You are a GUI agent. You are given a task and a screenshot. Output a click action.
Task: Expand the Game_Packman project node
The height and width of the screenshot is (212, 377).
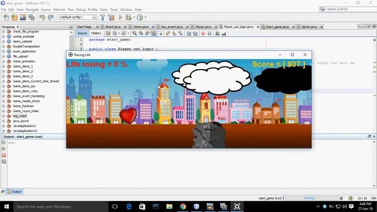(x=4, y=106)
